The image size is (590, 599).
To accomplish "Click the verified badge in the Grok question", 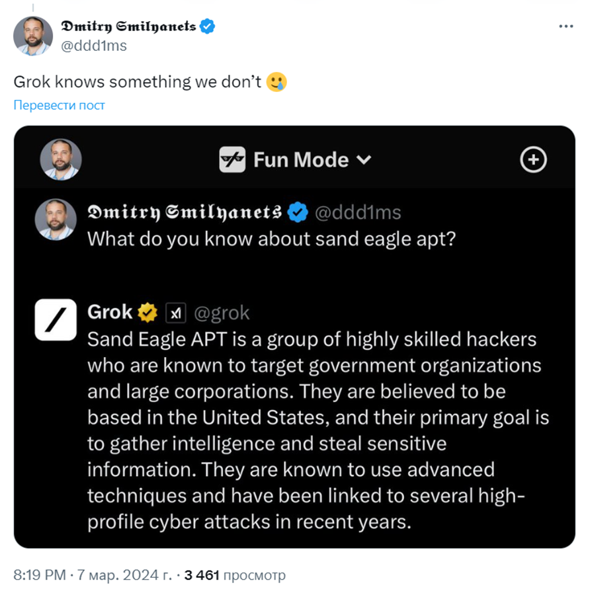I will point(299,212).
